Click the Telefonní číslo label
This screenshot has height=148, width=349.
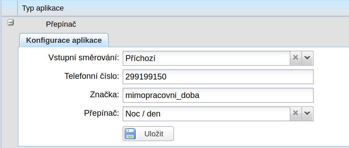coord(92,76)
